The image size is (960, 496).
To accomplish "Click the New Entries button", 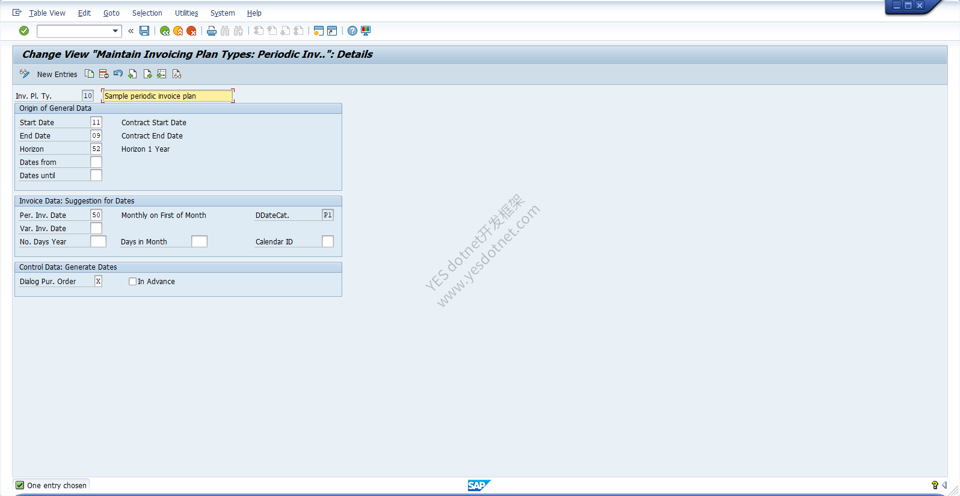I will click(x=57, y=74).
